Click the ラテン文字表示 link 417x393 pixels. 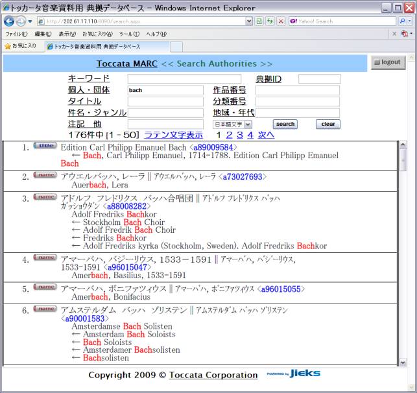coord(173,135)
